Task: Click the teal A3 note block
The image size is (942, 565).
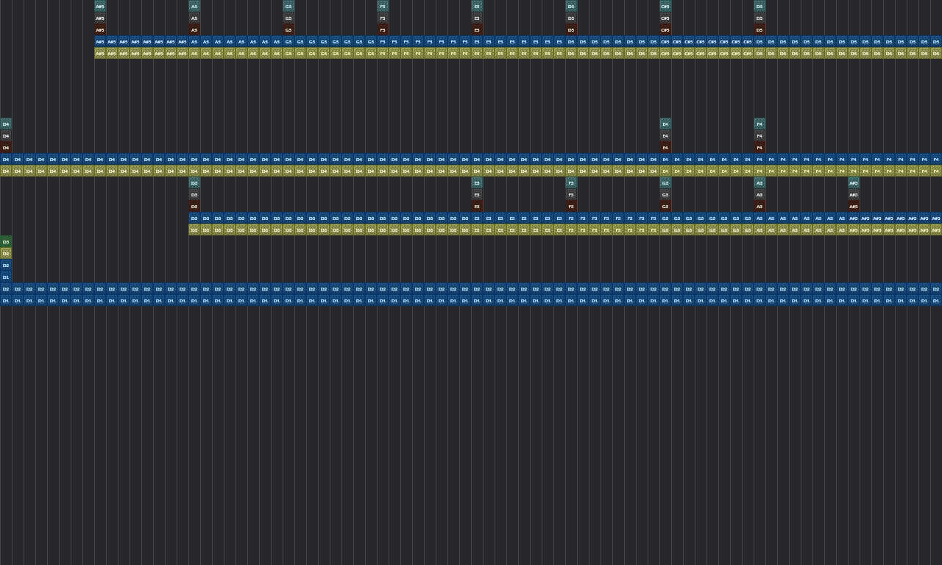Action: [x=759, y=182]
